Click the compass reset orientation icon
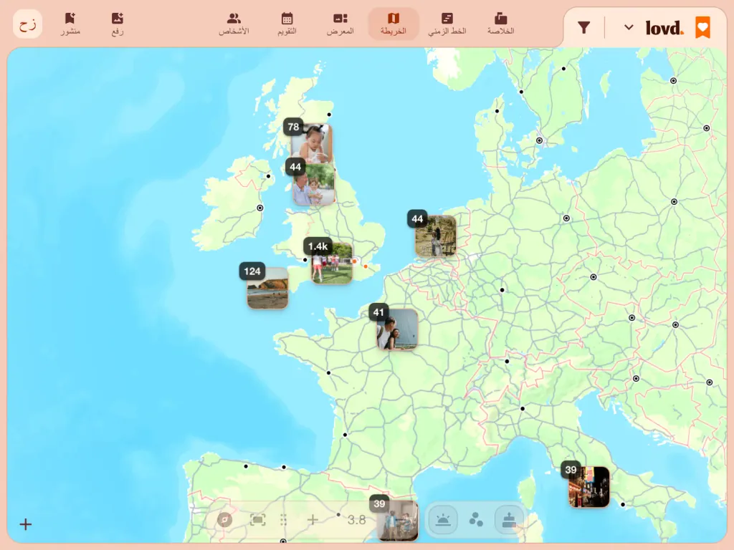Screen dimensions: 734x550 224,520
